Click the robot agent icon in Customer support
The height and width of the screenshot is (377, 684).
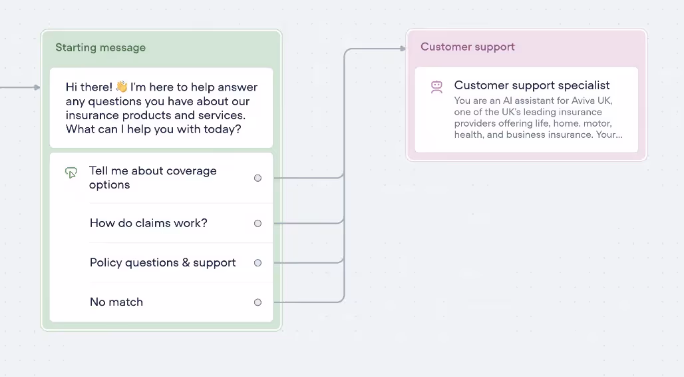pos(436,87)
